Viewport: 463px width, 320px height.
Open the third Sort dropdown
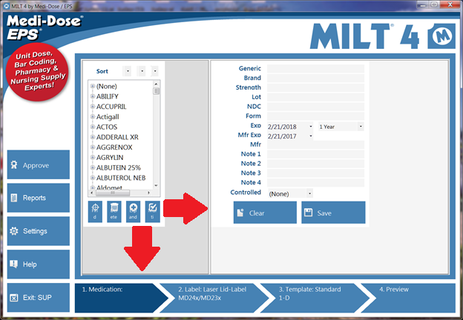tap(155, 71)
